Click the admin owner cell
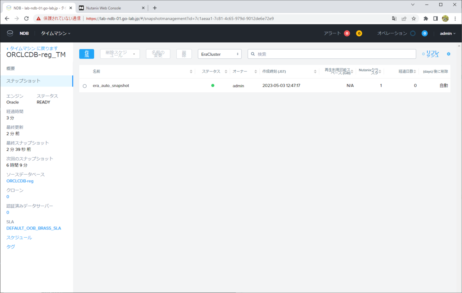462x293 pixels. pyautogui.click(x=238, y=85)
